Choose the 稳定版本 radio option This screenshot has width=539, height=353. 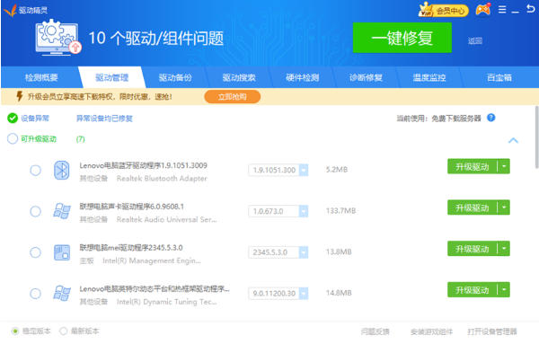(x=14, y=331)
